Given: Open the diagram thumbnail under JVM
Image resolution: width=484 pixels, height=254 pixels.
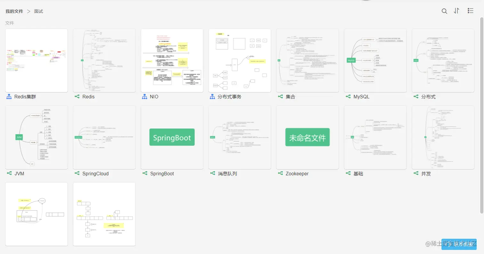Looking at the screenshot, I should 36,214.
